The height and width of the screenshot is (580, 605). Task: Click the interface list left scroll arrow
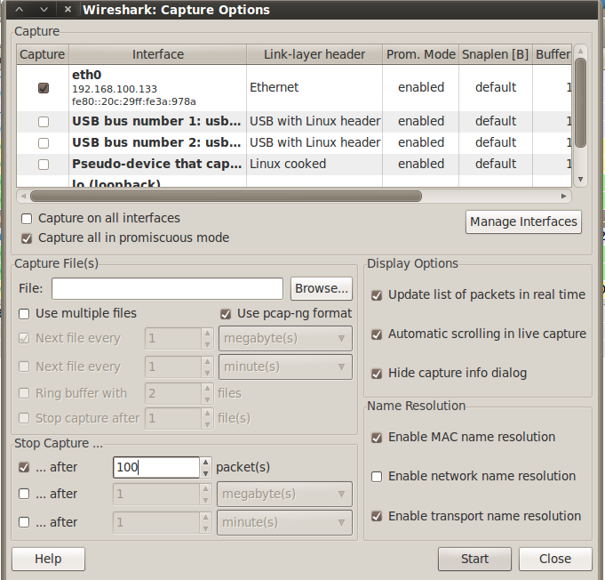[x=23, y=197]
